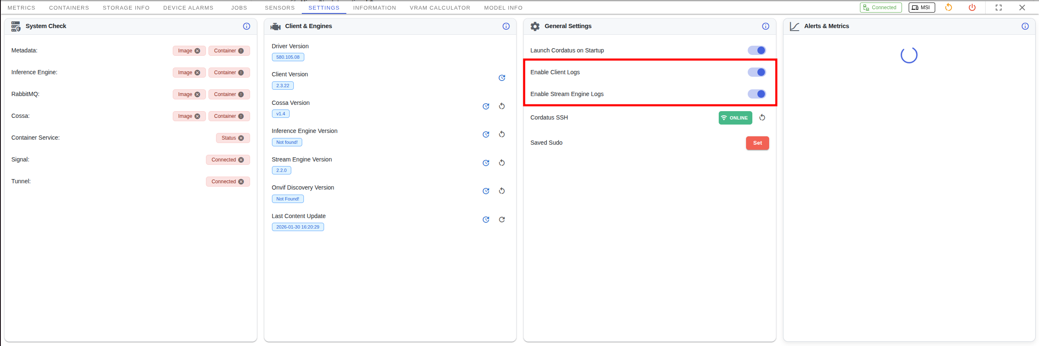Click the System Check info icon
The height and width of the screenshot is (346, 1039).
247,26
